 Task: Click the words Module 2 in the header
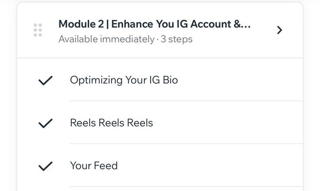coord(81,24)
